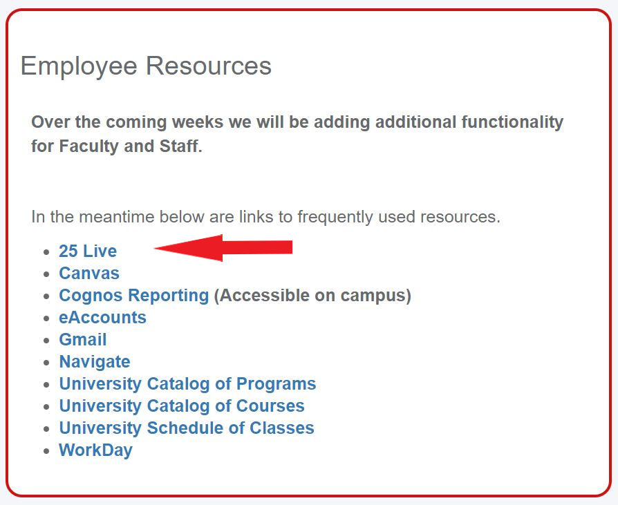Visit the eAccounts link
The image size is (618, 505).
102,318
